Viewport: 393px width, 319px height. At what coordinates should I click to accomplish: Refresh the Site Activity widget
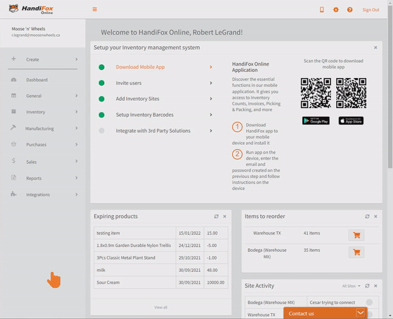(367, 286)
